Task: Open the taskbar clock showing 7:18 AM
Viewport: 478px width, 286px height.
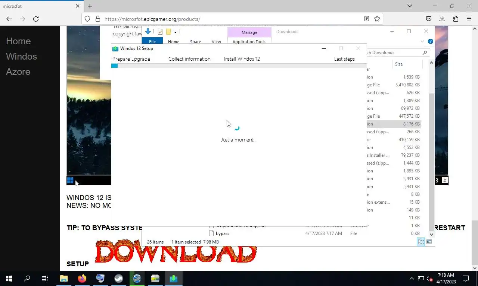Action: click(x=446, y=279)
